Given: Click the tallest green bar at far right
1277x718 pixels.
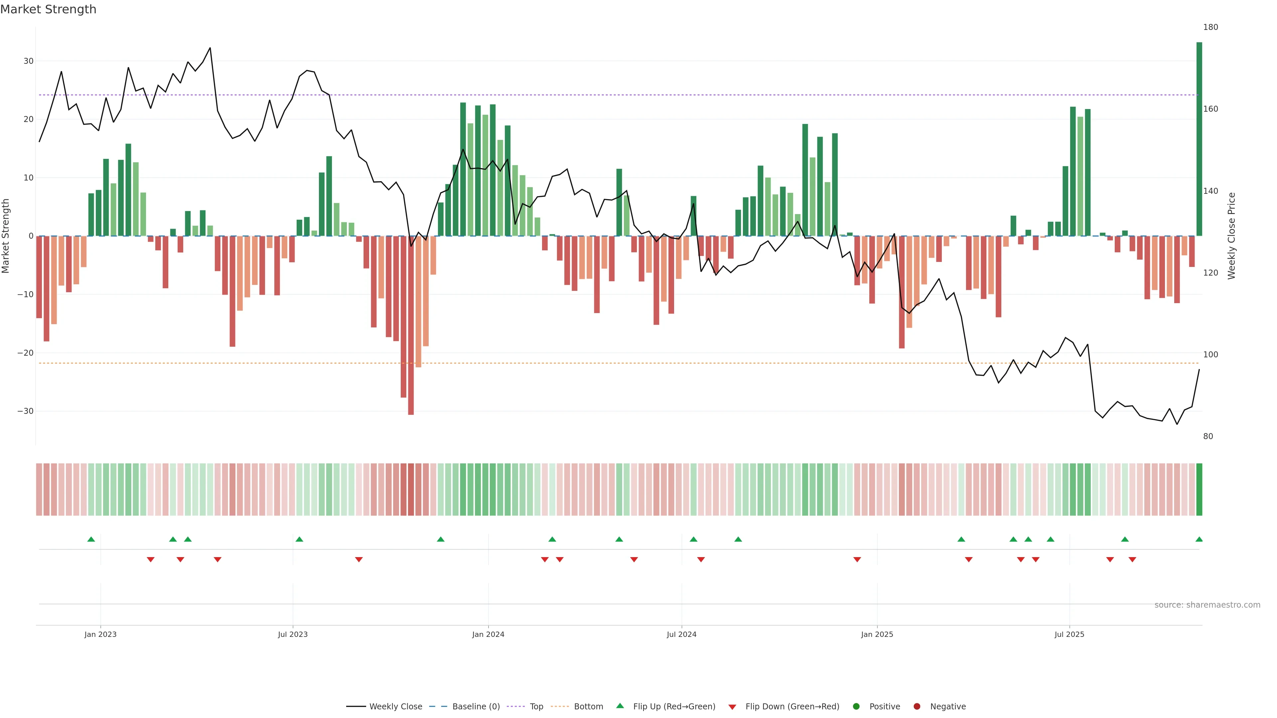Looking at the screenshot, I should (x=1199, y=139).
